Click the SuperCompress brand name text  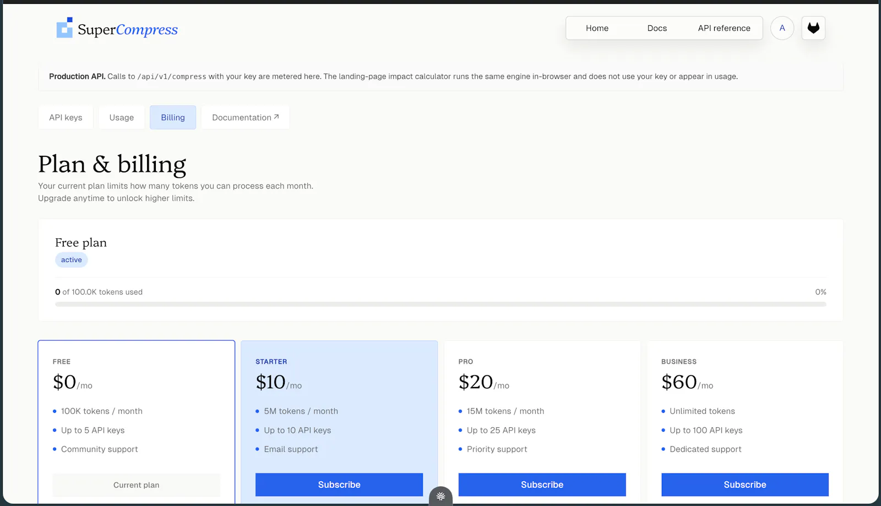point(128,30)
